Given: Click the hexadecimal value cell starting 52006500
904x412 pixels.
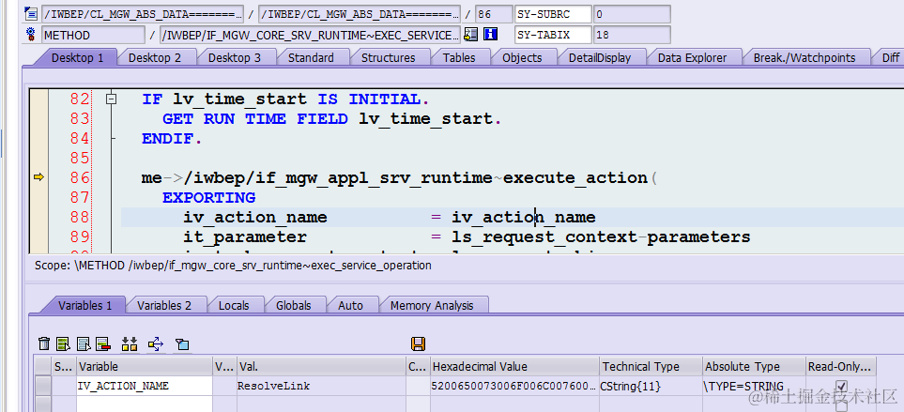Looking at the screenshot, I should [514, 386].
